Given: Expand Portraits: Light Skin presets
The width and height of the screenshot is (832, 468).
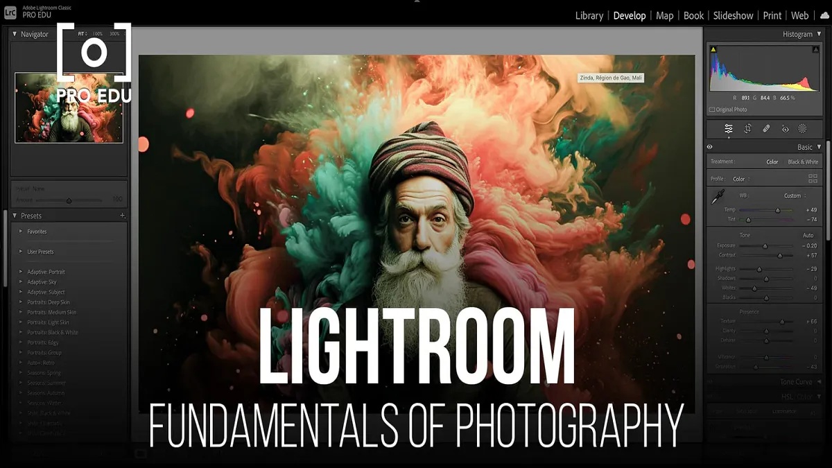Looking at the screenshot, I should pyautogui.click(x=21, y=322).
